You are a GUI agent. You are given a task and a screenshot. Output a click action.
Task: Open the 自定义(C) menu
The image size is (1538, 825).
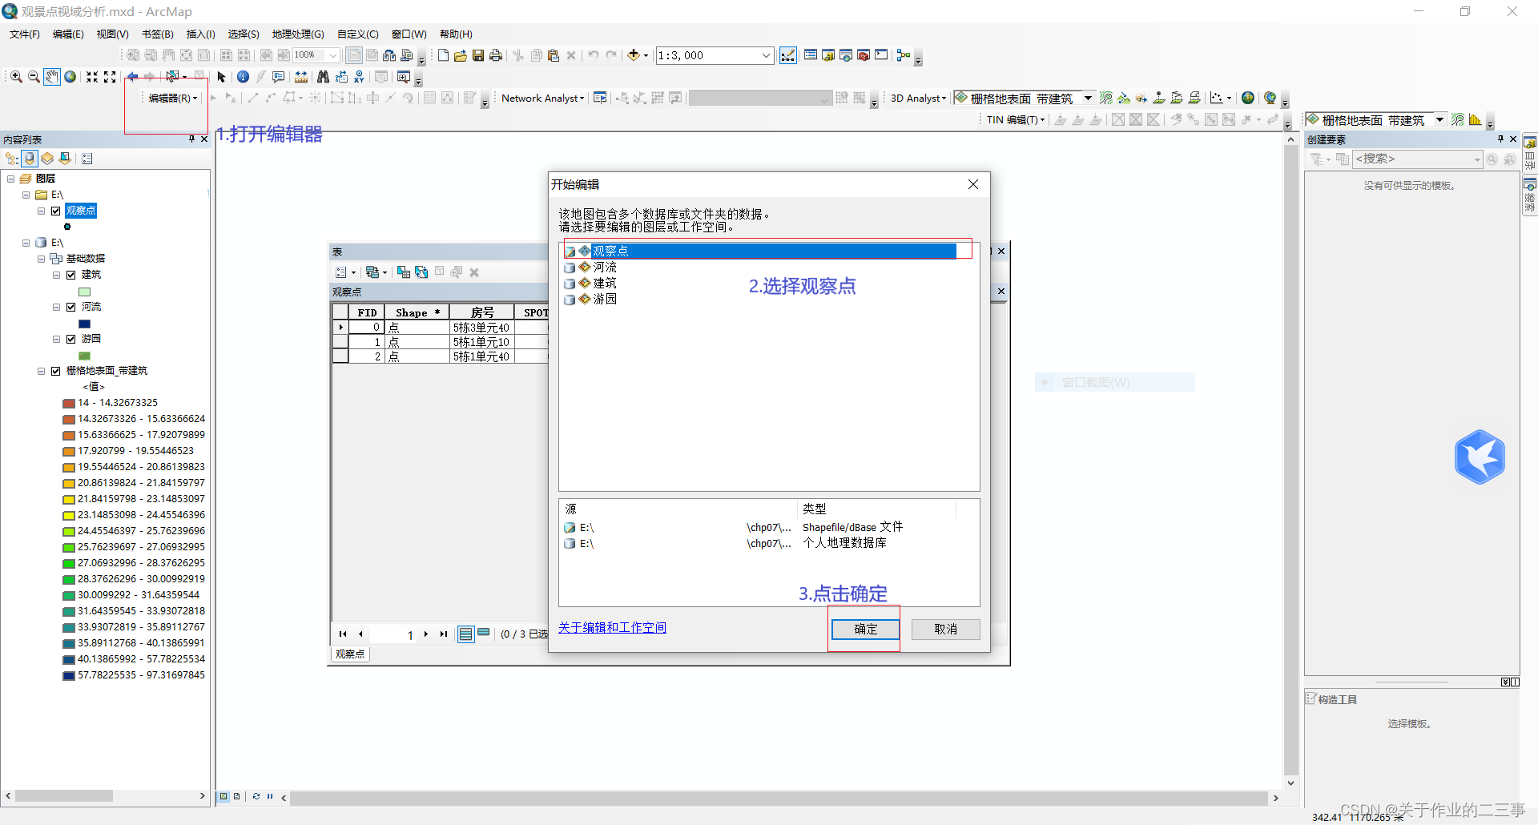tap(358, 34)
